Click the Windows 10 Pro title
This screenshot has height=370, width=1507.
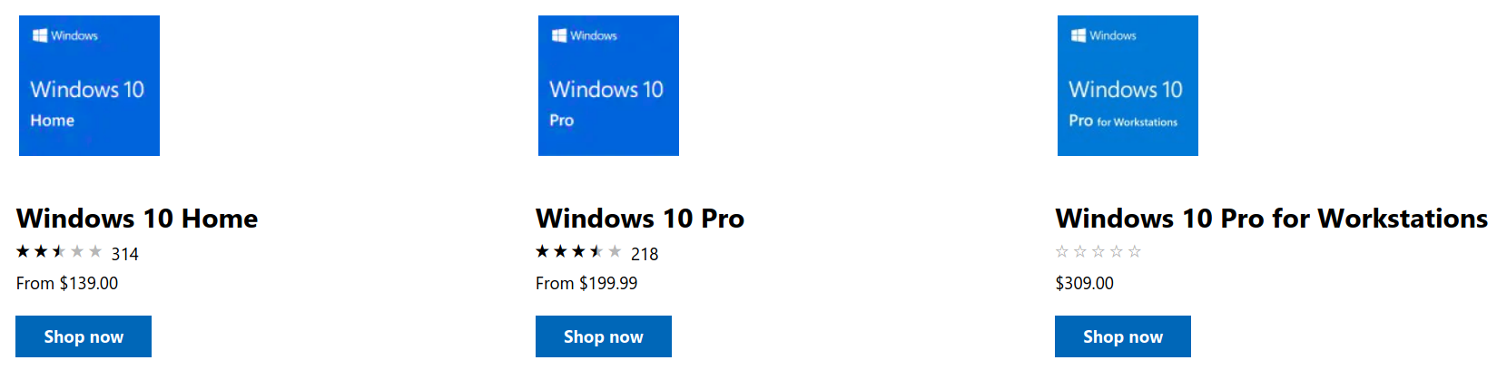click(640, 219)
